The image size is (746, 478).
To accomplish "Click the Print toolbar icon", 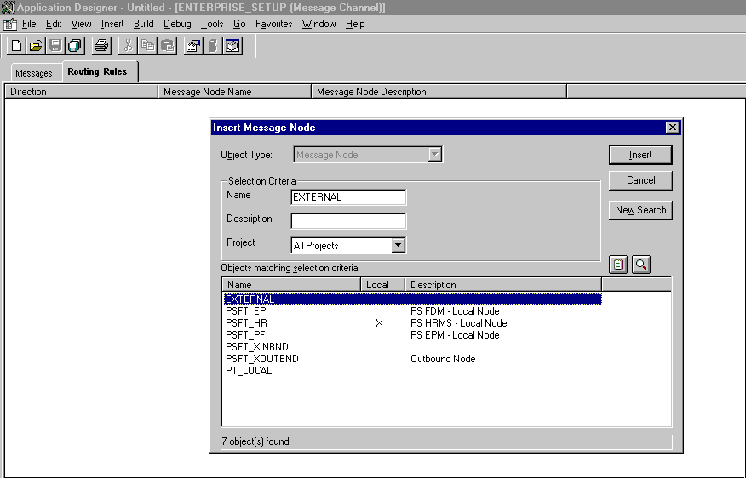I will click(101, 45).
